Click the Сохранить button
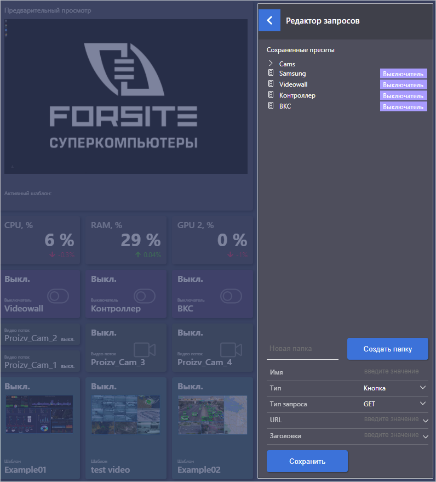The width and height of the screenshot is (436, 482). (x=307, y=461)
